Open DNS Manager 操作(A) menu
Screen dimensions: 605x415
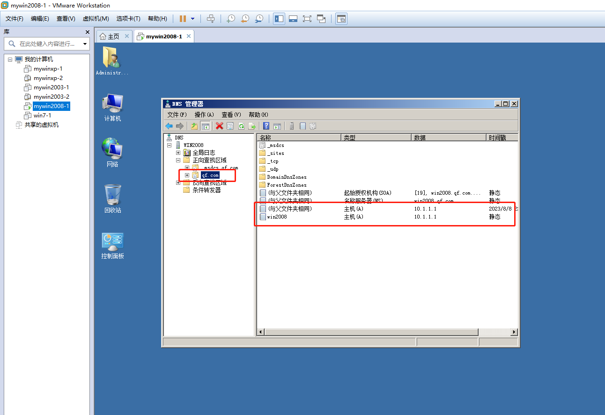pyautogui.click(x=204, y=115)
